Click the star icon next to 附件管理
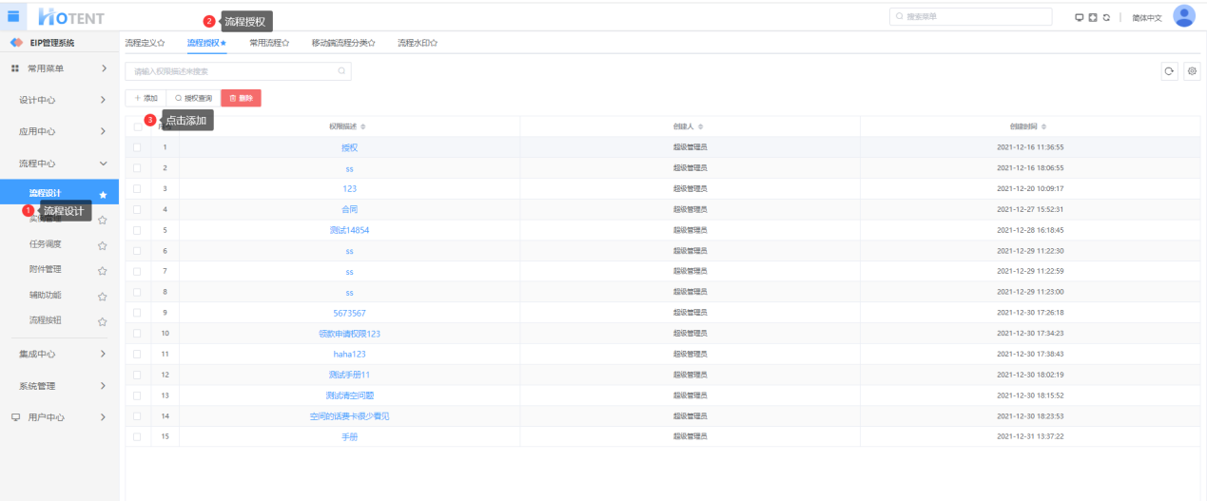This screenshot has height=501, width=1207. (x=103, y=270)
